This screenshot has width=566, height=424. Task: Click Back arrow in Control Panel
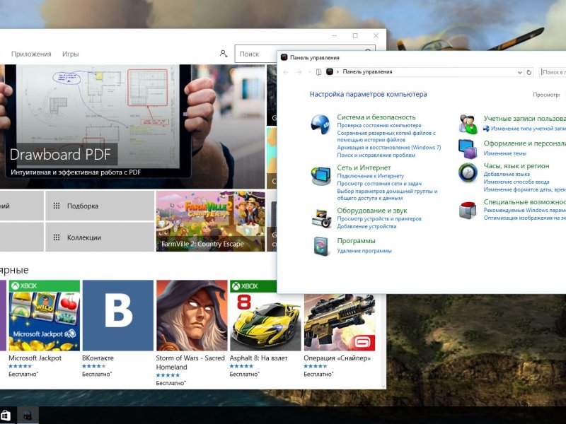tap(286, 72)
